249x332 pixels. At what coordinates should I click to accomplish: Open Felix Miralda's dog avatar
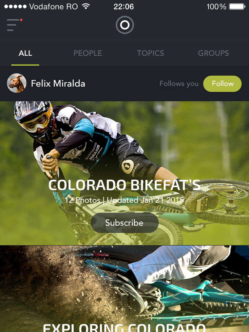tap(17, 83)
